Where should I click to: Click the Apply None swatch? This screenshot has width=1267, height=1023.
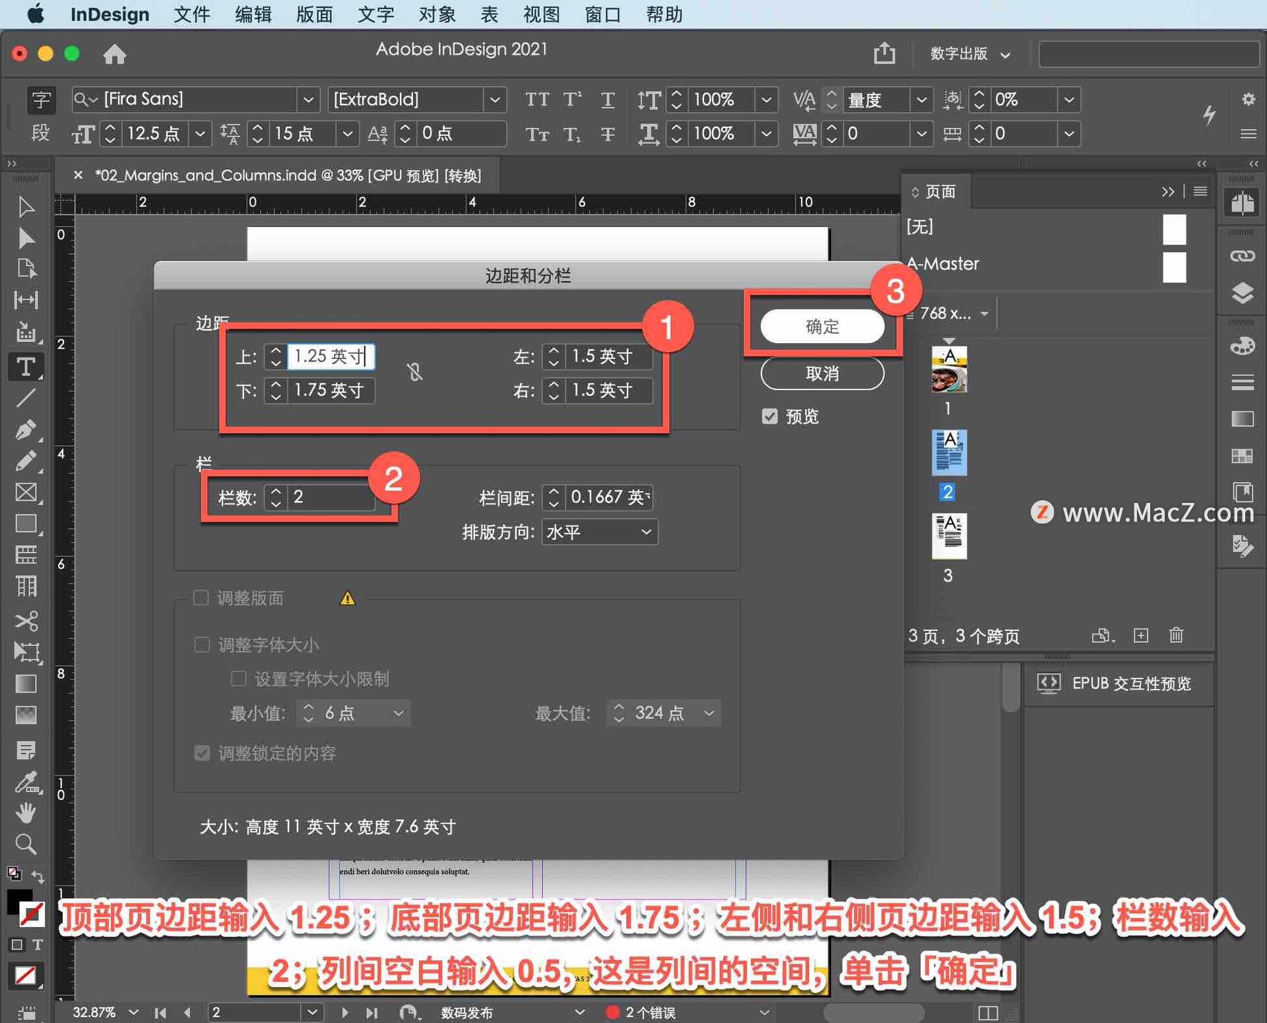[x=26, y=975]
